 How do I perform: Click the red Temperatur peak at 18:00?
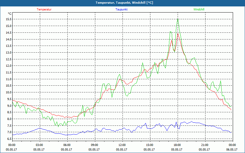point(178,34)
